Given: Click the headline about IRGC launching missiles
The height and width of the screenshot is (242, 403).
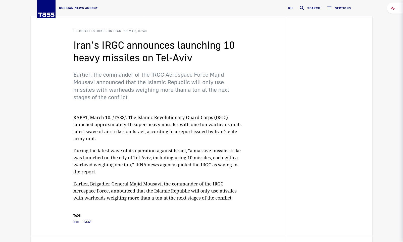Looking at the screenshot, I should [154, 52].
